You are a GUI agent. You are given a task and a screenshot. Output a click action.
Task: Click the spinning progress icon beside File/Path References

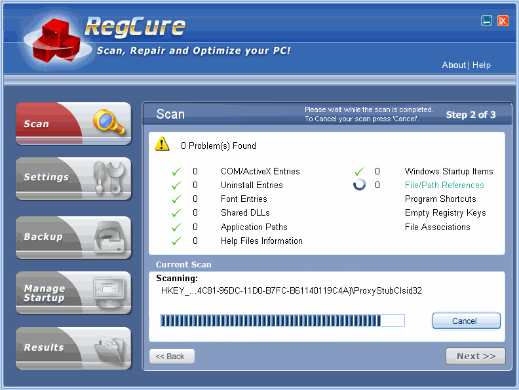(x=360, y=185)
